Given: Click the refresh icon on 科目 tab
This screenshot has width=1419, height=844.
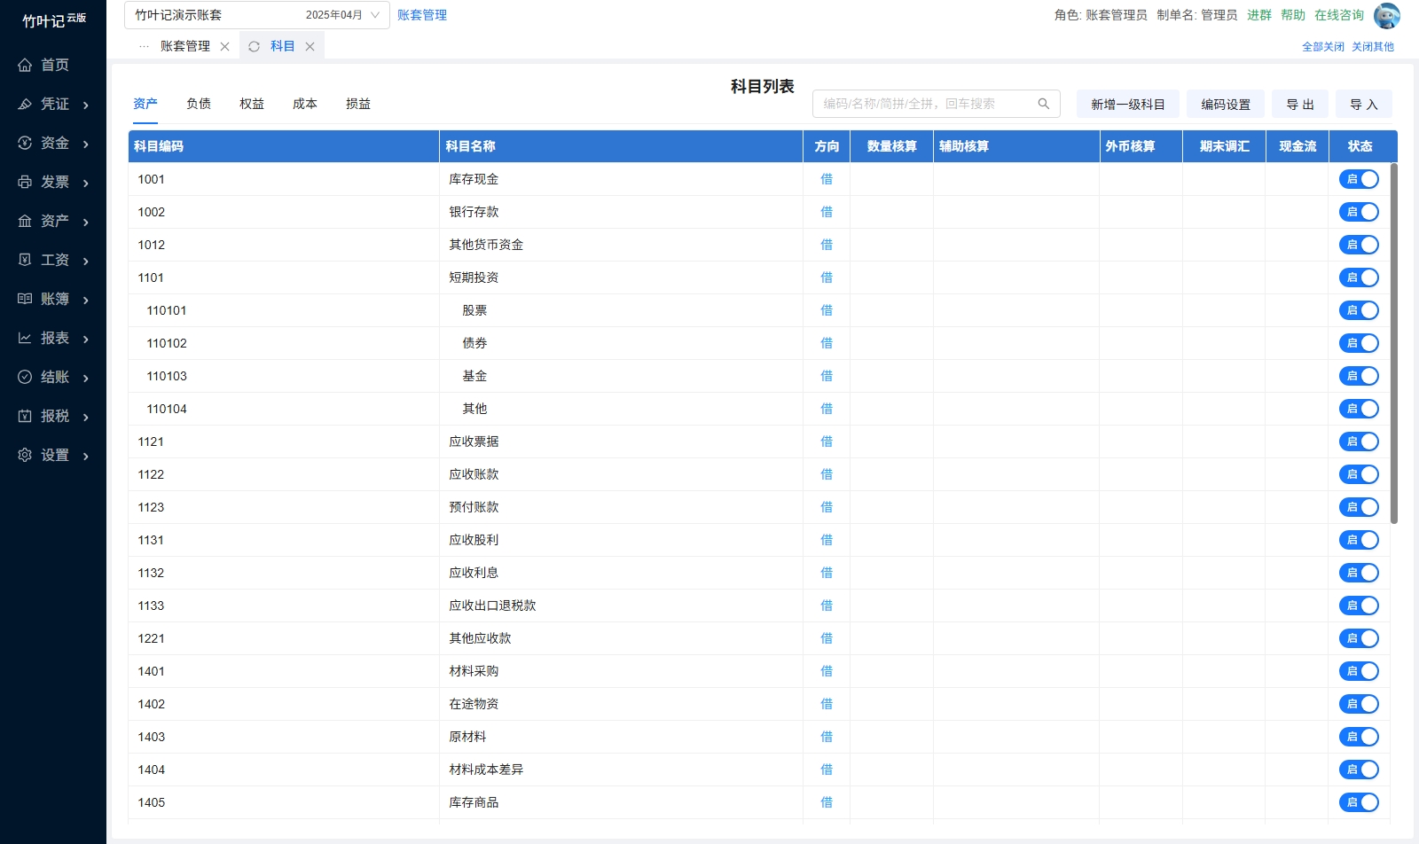Looking at the screenshot, I should tap(255, 46).
